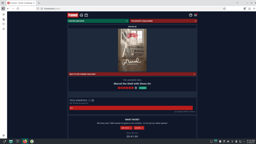This screenshot has height=144, width=256.
Task: Bookmark this page with the star icon
Action: click(224, 8)
